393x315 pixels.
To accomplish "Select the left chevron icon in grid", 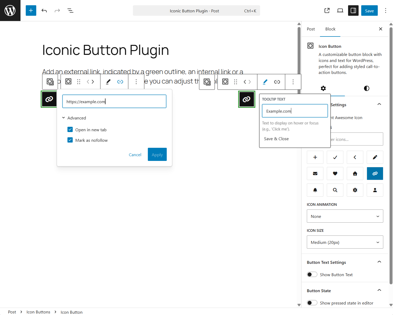I will (355, 157).
